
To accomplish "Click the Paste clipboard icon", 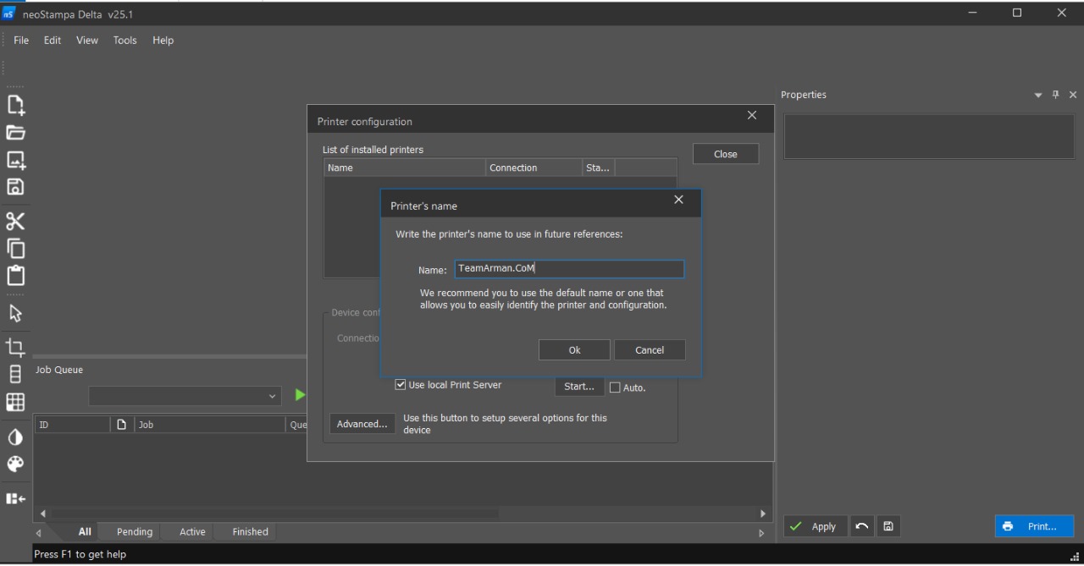I will point(15,276).
